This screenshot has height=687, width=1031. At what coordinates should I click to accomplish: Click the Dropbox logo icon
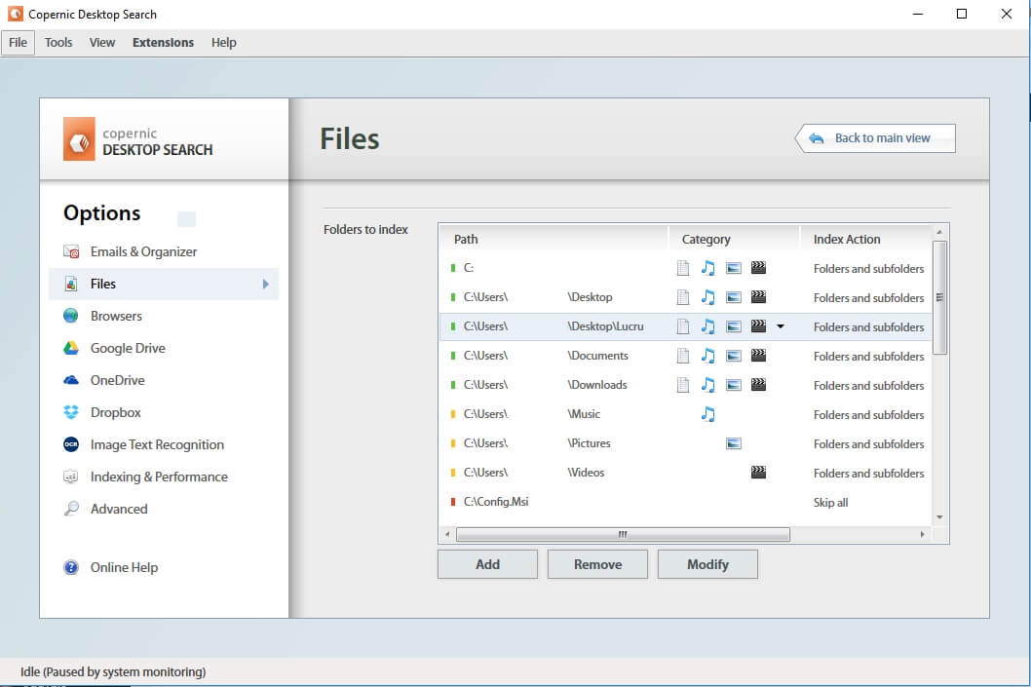(71, 412)
